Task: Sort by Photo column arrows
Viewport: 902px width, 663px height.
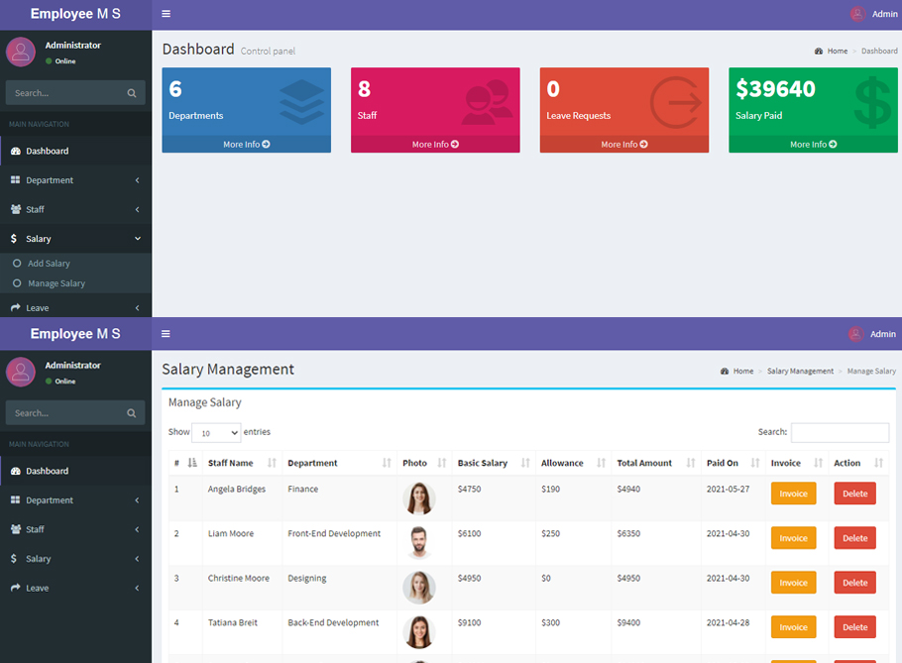Action: 442,463
